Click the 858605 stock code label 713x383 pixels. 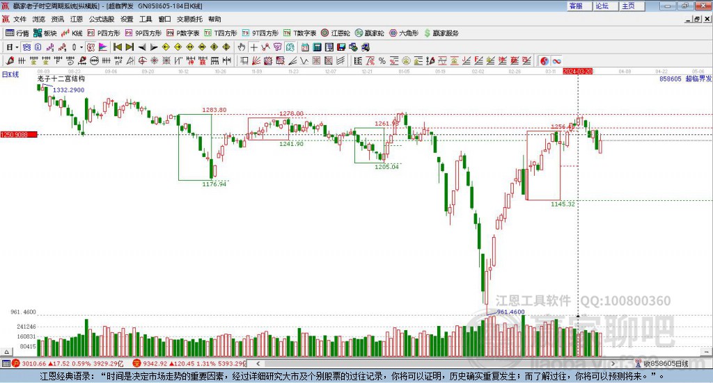pos(671,79)
